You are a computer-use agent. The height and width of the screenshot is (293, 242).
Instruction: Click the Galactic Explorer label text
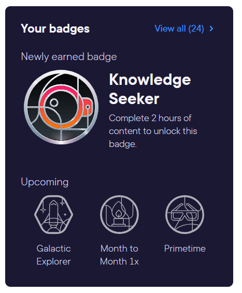tap(54, 255)
